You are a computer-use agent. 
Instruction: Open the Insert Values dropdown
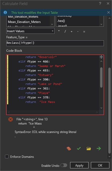pyautogui.click(x=30, y=31)
